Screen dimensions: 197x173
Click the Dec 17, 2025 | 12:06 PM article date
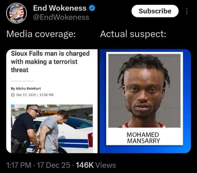(x=35, y=95)
